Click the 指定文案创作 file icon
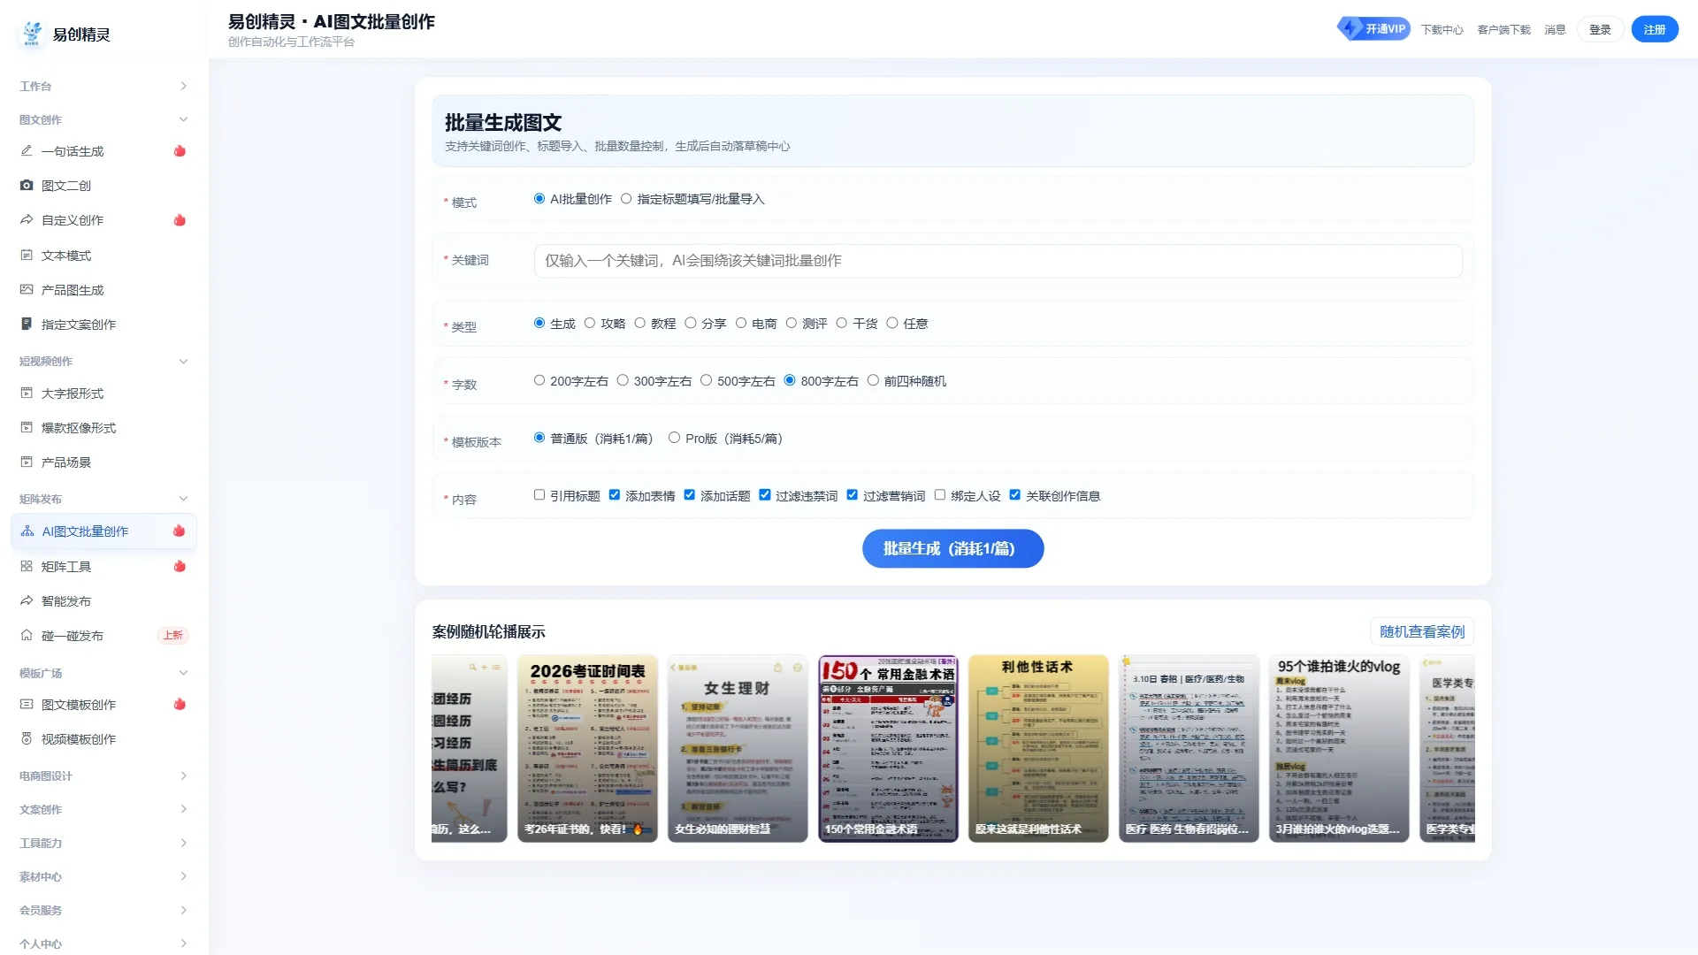The image size is (1698, 955). pos(27,325)
